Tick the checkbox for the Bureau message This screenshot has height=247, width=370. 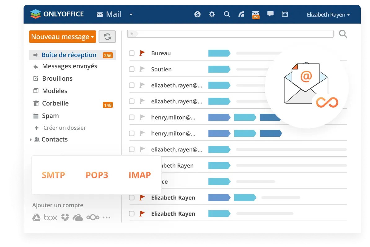point(132,53)
